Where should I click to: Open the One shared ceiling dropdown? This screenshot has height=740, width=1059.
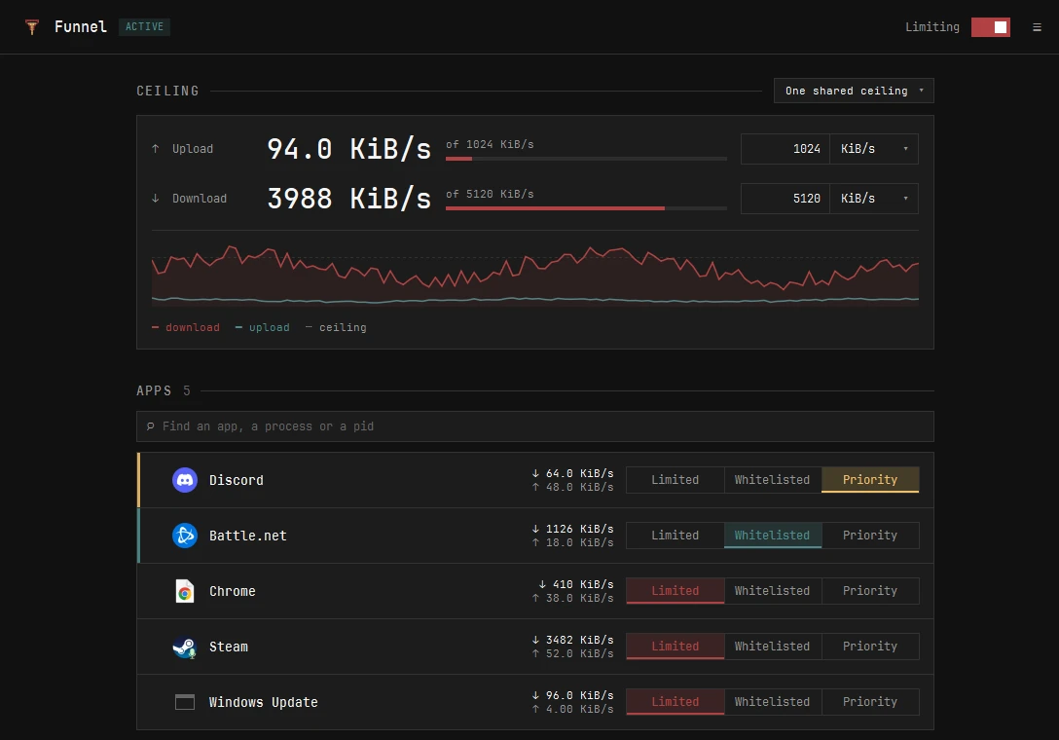[x=854, y=91]
